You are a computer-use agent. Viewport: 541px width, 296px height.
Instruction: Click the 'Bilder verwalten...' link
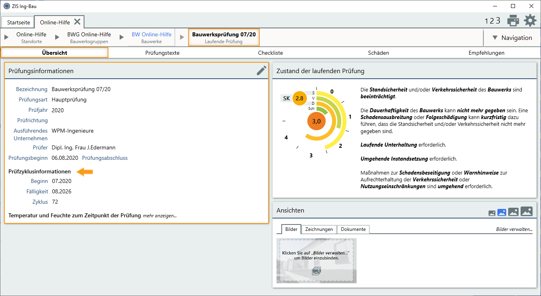[514, 229]
